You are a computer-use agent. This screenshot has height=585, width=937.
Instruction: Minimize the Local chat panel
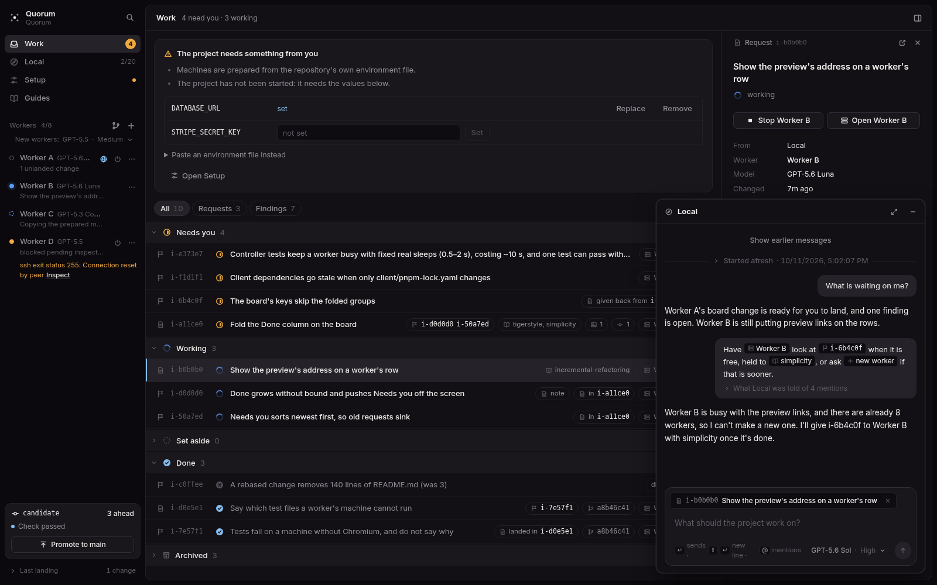pos(913,212)
